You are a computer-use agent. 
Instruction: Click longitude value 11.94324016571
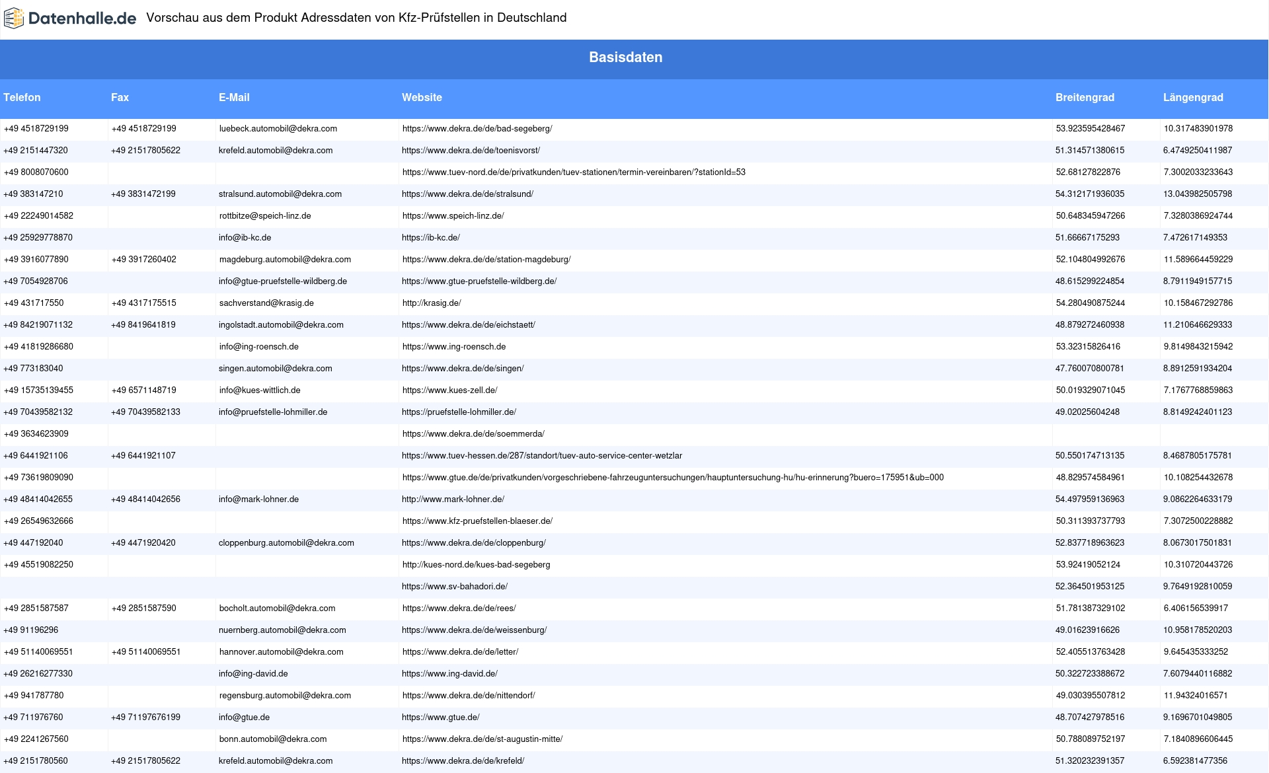tap(1196, 696)
